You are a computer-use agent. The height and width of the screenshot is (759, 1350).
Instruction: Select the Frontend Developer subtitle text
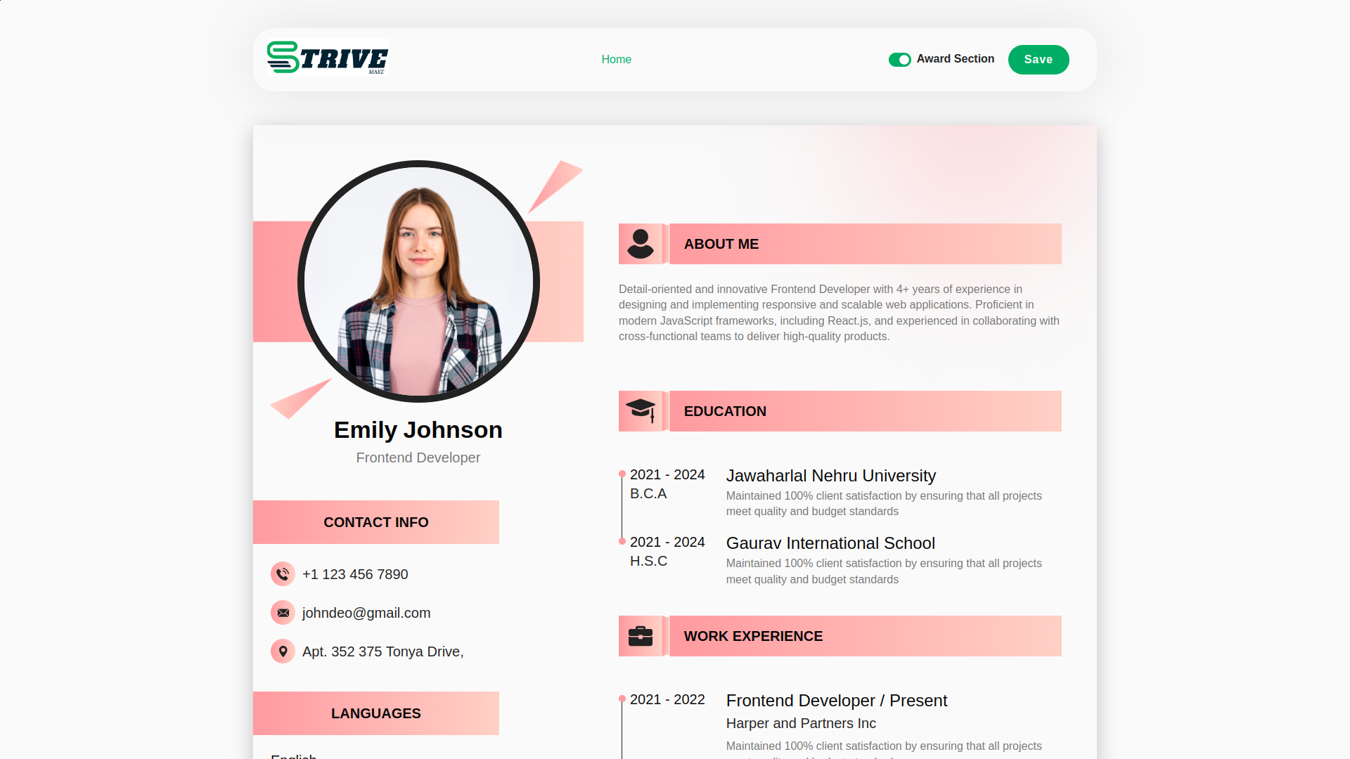pos(418,458)
